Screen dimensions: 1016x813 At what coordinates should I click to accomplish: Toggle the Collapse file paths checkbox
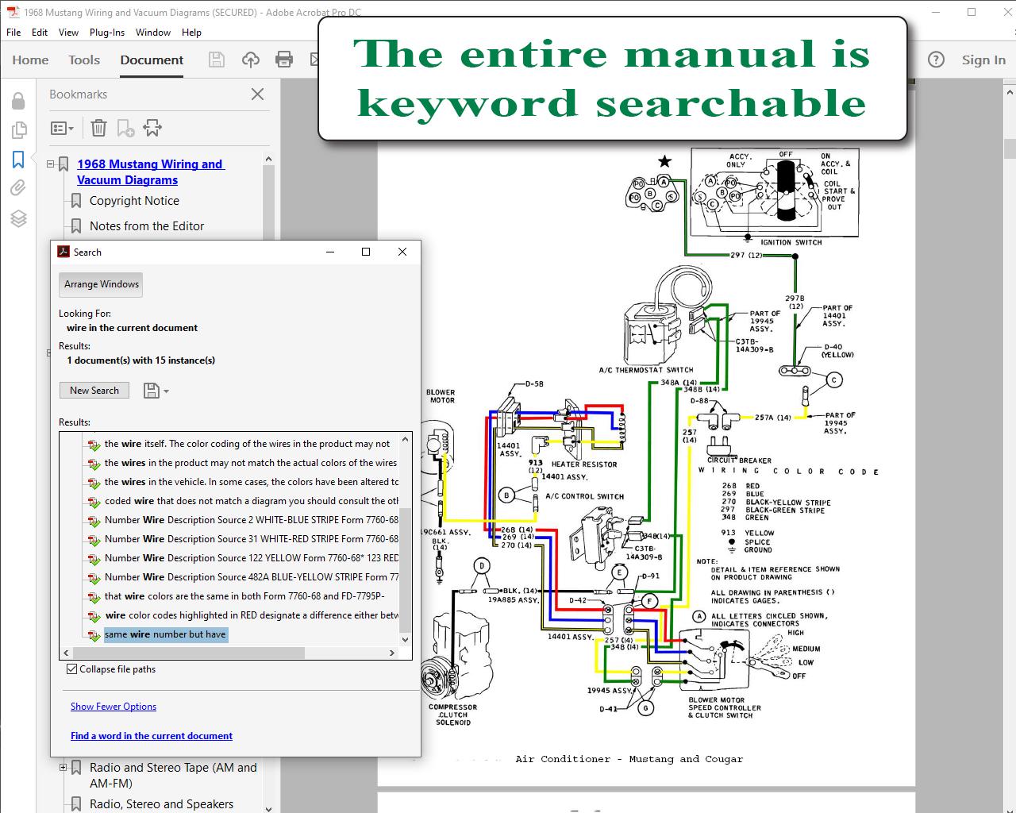point(71,669)
